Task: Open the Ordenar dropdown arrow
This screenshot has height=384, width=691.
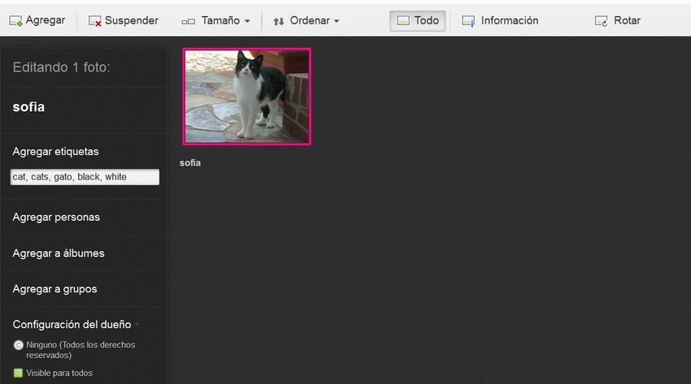Action: click(x=337, y=21)
